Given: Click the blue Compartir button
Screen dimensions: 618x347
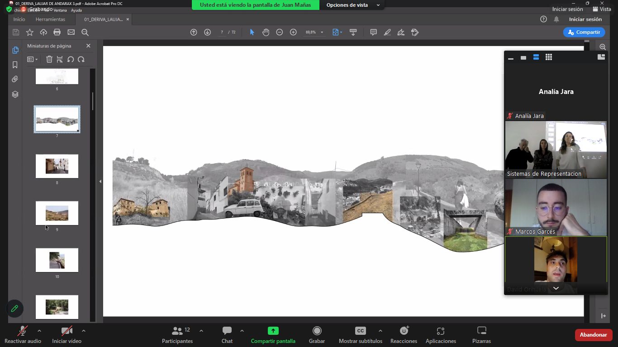Looking at the screenshot, I should tap(584, 32).
